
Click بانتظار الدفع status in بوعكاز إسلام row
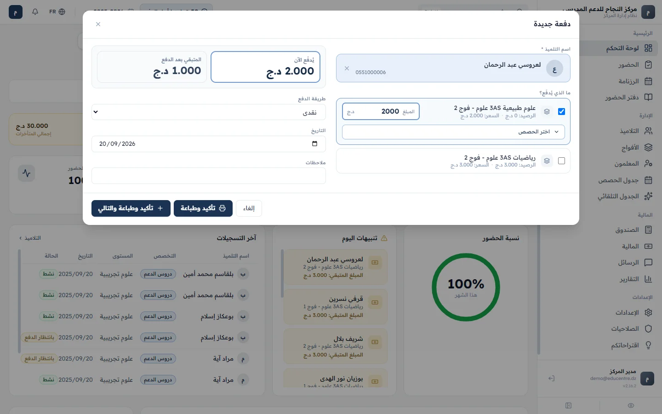39,338
